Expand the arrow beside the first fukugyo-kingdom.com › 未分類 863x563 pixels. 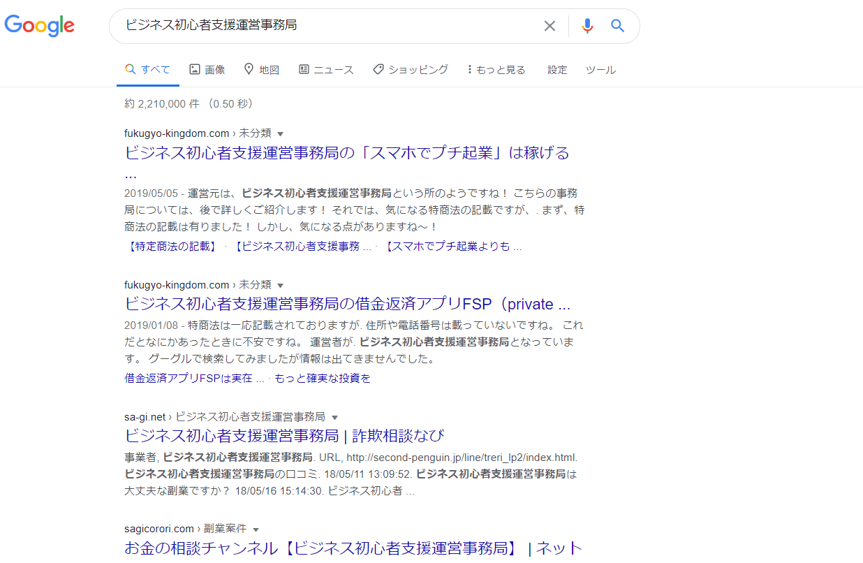point(281,133)
